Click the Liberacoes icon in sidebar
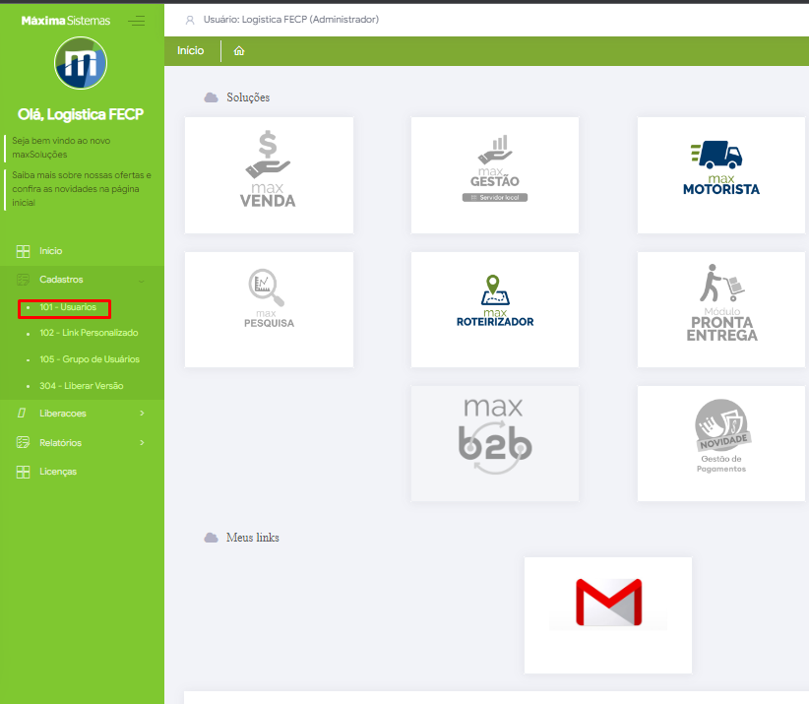 pos(22,413)
